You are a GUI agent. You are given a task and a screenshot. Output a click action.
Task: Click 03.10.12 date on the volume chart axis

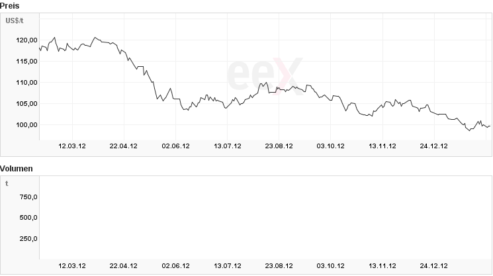click(331, 265)
